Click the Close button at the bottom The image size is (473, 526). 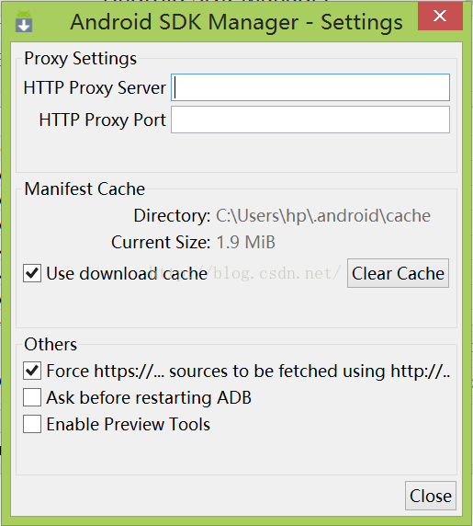click(x=431, y=496)
